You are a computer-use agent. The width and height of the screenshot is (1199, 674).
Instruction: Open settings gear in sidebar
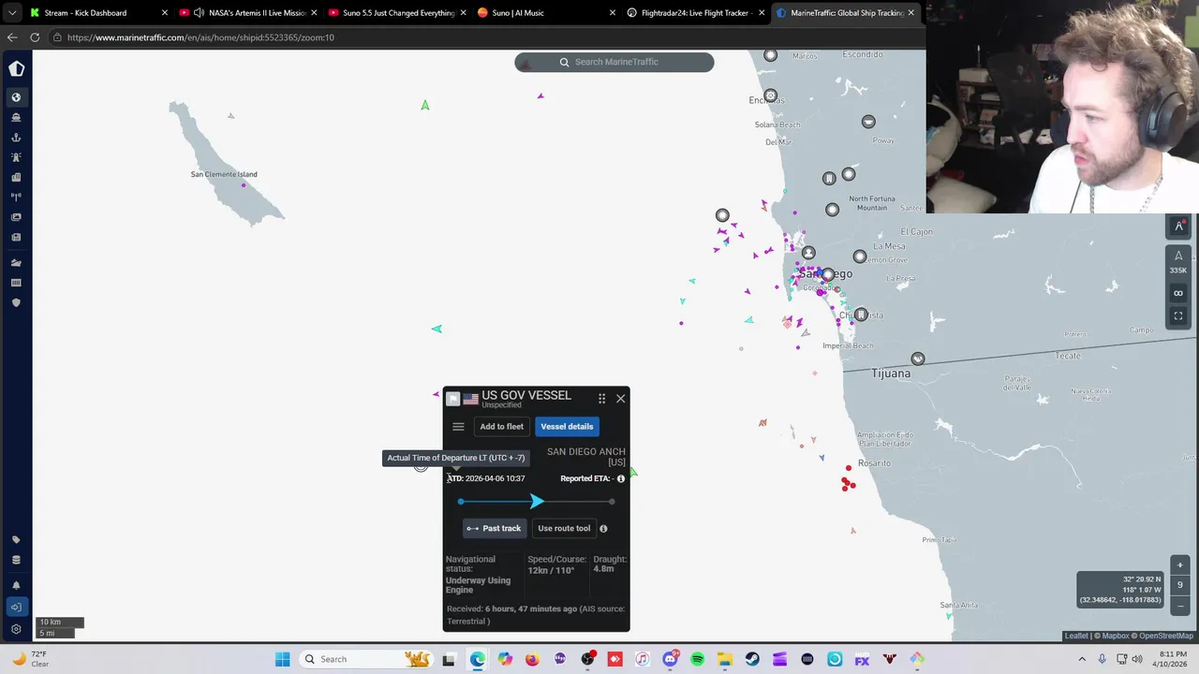pos(16,629)
